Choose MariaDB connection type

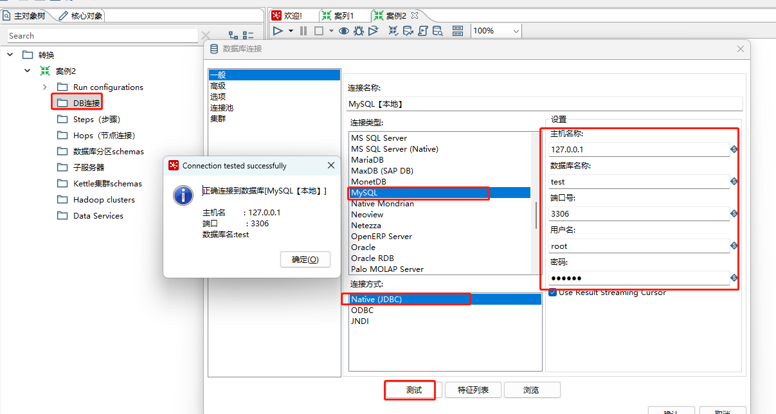[367, 159]
